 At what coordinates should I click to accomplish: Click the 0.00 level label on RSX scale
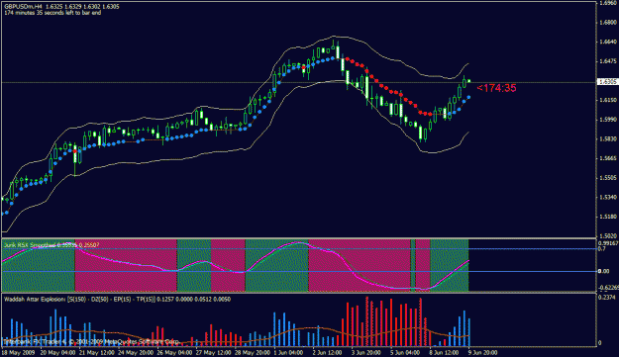(x=603, y=271)
